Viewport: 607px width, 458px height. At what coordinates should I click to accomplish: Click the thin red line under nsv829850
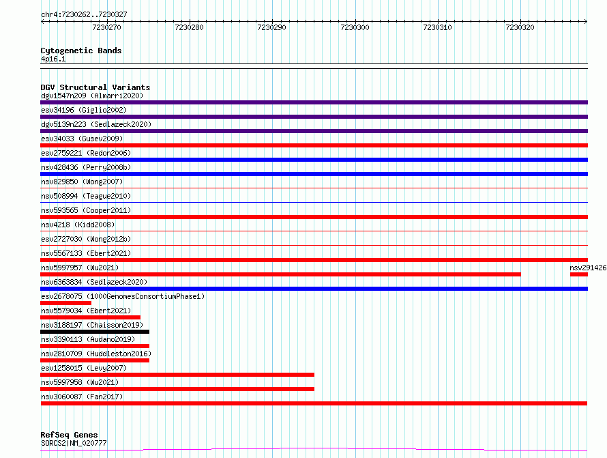pos(314,188)
